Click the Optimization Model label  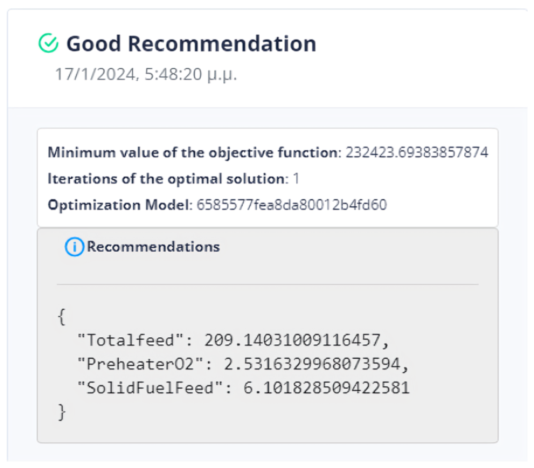[x=120, y=205]
